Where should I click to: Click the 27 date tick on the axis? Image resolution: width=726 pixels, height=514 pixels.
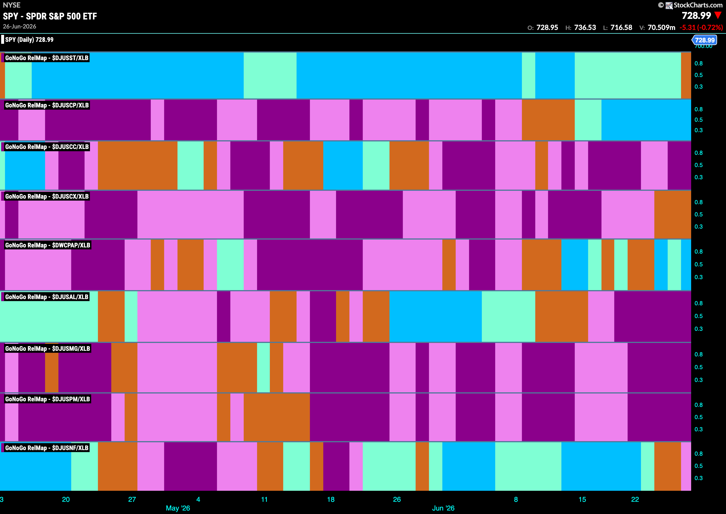[x=132, y=499]
